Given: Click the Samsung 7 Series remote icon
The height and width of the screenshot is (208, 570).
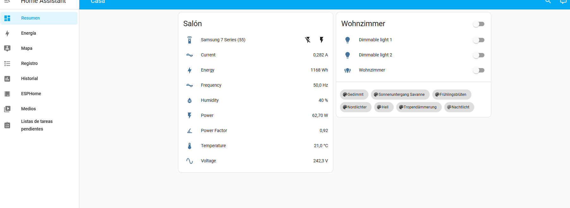Looking at the screenshot, I should click(190, 40).
